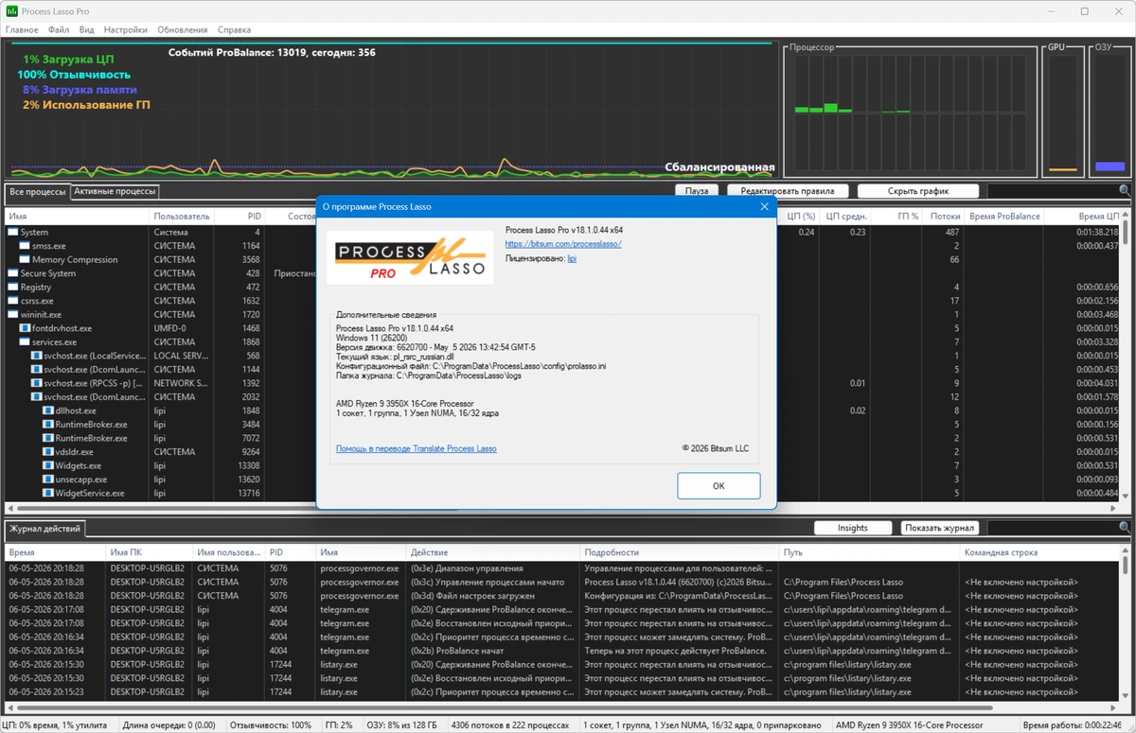Click status bar "4306 потоков в 222 процессах"
The image size is (1136, 733).
(x=510, y=725)
